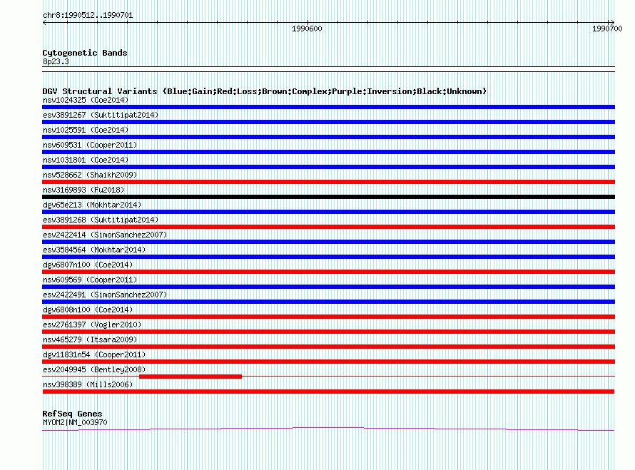Click the RefSeq Genes track heading
The width and height of the screenshot is (635, 470).
tap(72, 414)
